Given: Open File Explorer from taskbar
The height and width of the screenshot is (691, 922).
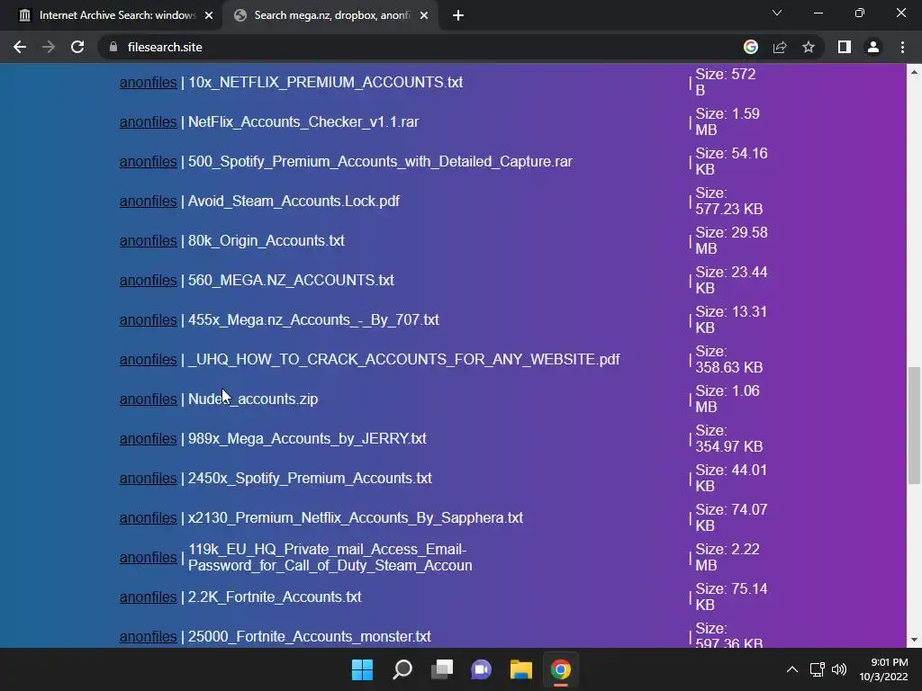Looking at the screenshot, I should [x=521, y=669].
